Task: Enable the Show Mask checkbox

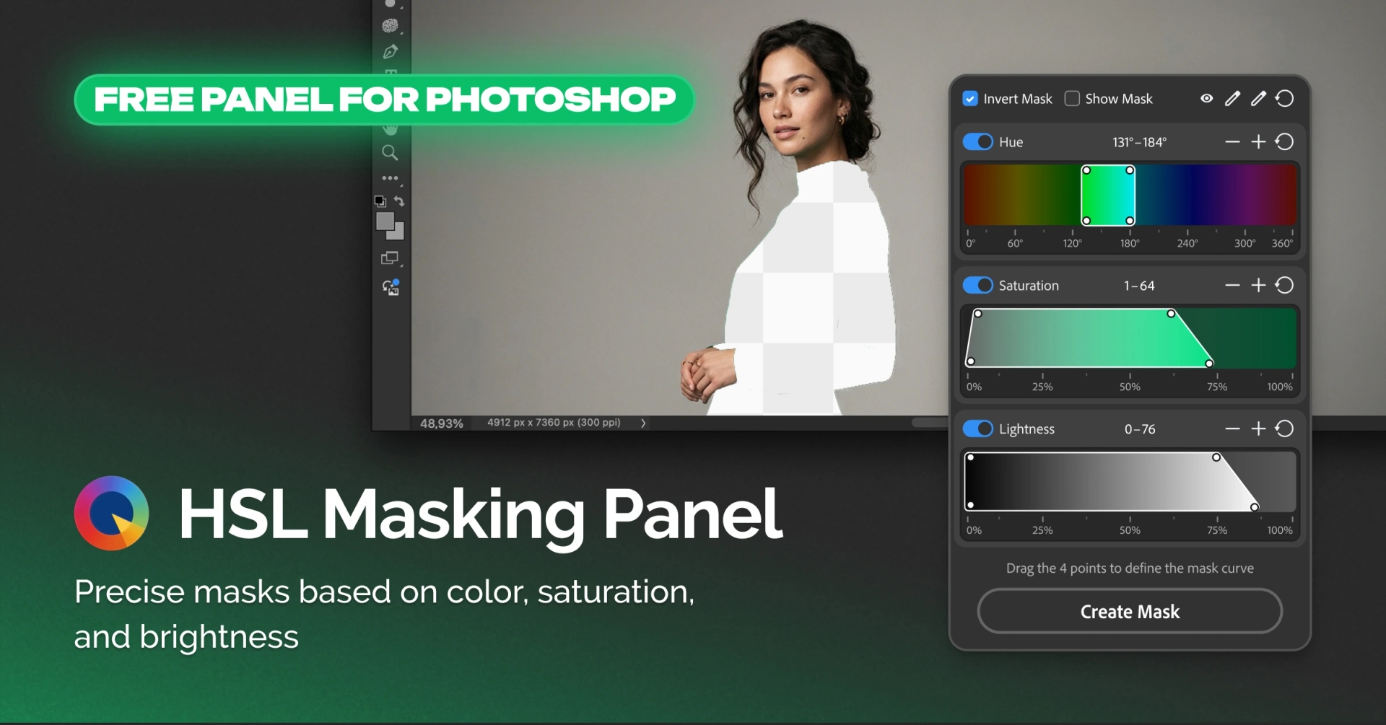Action: [1072, 99]
